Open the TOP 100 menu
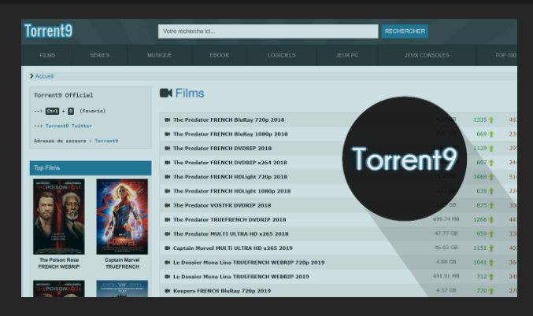The width and height of the screenshot is (533, 316). (505, 55)
